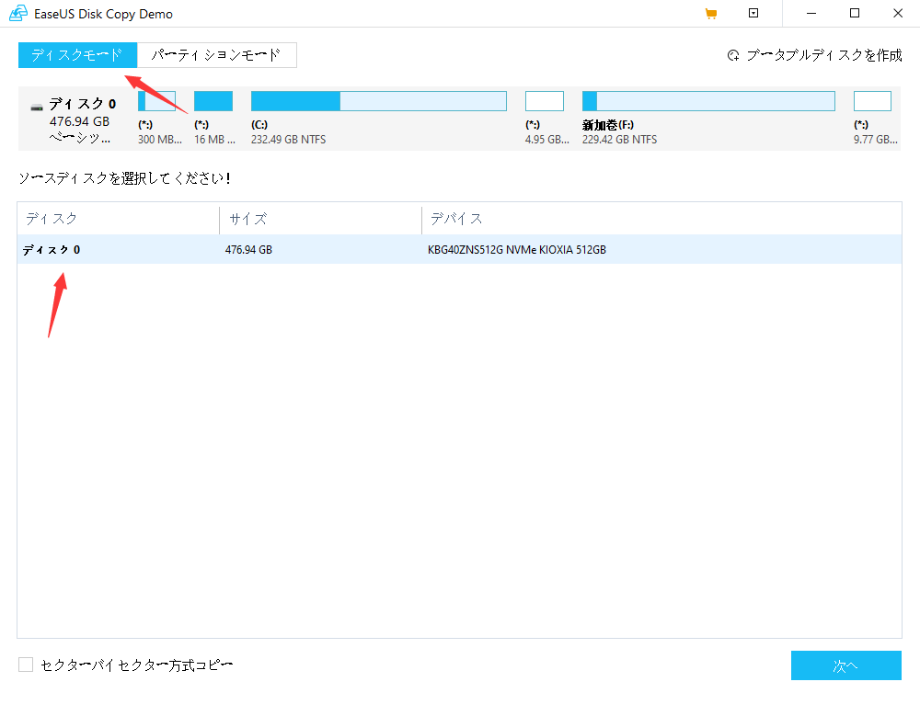Select the ディスクモード tab
The image size is (920, 716).
[x=76, y=54]
